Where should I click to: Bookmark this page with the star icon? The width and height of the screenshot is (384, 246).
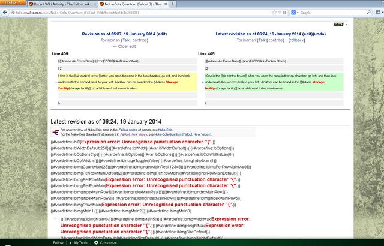pyautogui.click(x=274, y=13)
